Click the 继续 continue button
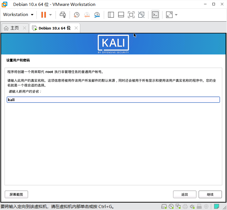This screenshot has height=210, width=227. pos(210,194)
